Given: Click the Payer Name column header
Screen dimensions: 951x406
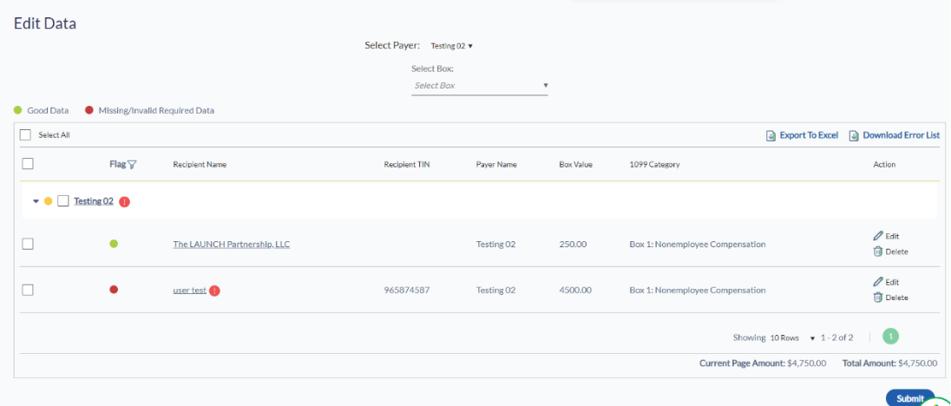Looking at the screenshot, I should (x=496, y=164).
